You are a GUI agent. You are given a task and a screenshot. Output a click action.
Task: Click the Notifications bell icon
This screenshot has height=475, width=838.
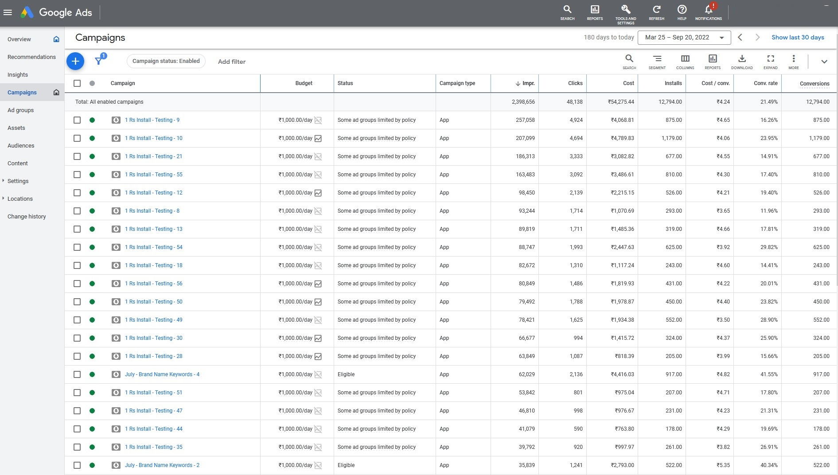[708, 10]
